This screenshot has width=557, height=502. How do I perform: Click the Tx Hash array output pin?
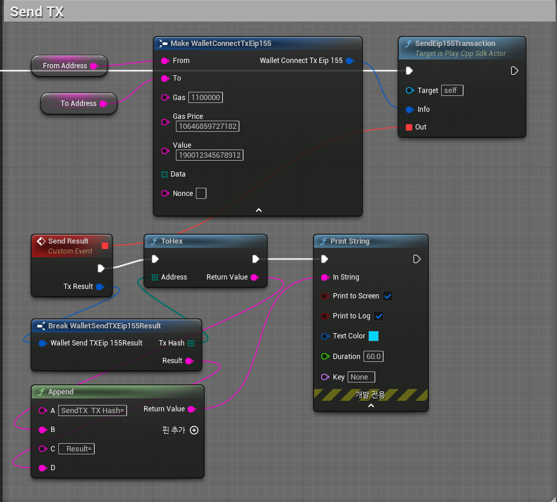tap(191, 343)
